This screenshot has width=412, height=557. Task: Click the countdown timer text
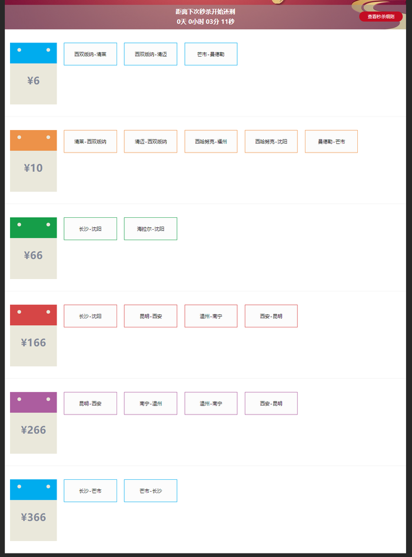tap(205, 22)
